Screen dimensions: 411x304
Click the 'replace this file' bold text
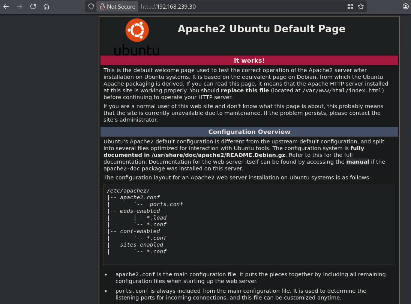[245, 90]
